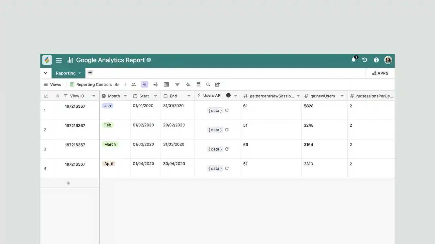Toggle the hide fields eye icon
The image size is (435, 244).
point(145,84)
